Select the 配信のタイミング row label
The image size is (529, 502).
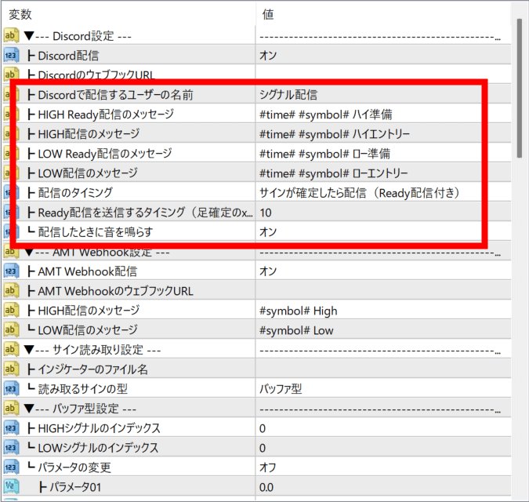[75, 193]
